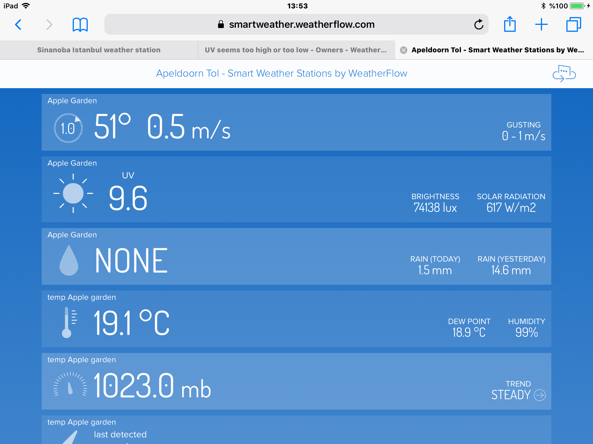Open the Safari bookmarks book icon
593x444 pixels.
click(x=80, y=25)
